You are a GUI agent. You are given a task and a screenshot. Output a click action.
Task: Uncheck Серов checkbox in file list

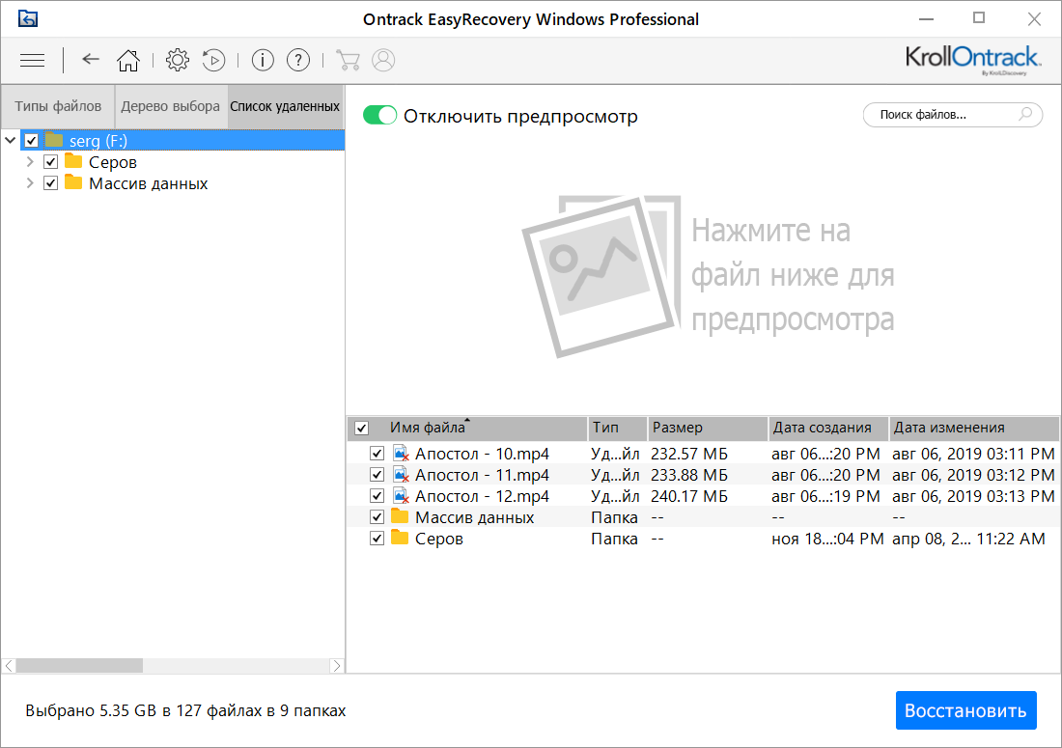point(377,539)
